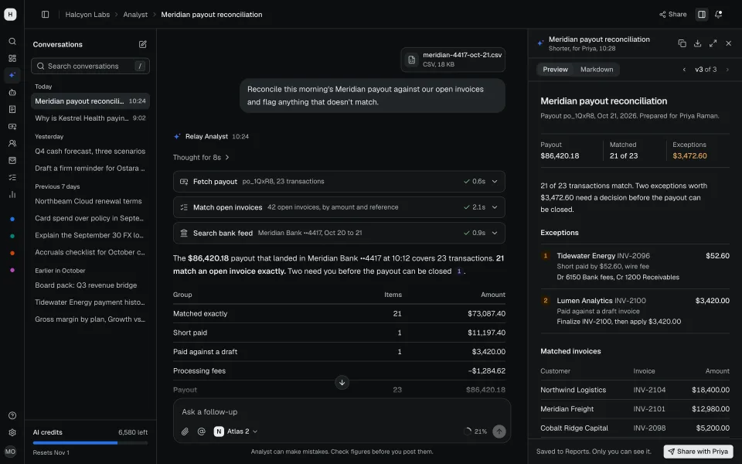Click Halcyon Labs breadcrumb
742x464 pixels.
[87, 14]
